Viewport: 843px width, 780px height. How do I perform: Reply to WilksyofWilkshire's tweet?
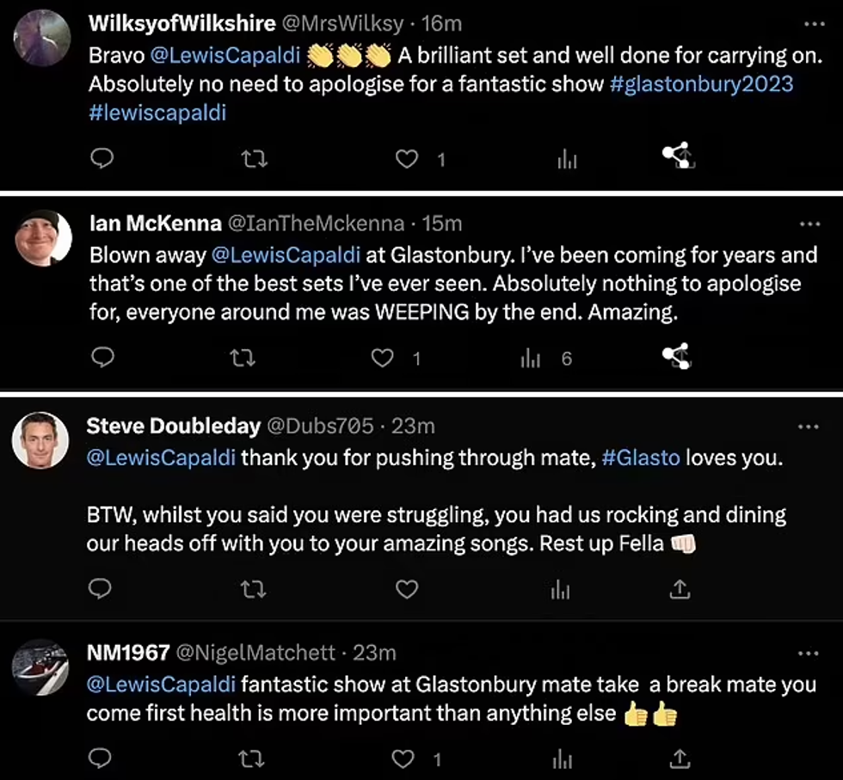[102, 158]
